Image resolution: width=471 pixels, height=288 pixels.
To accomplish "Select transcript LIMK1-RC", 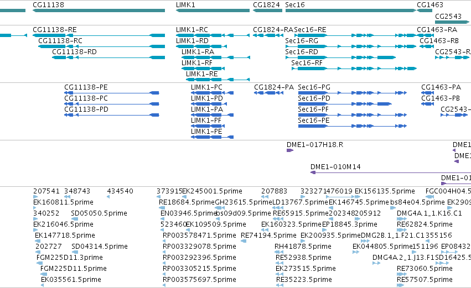I will click(x=213, y=35).
